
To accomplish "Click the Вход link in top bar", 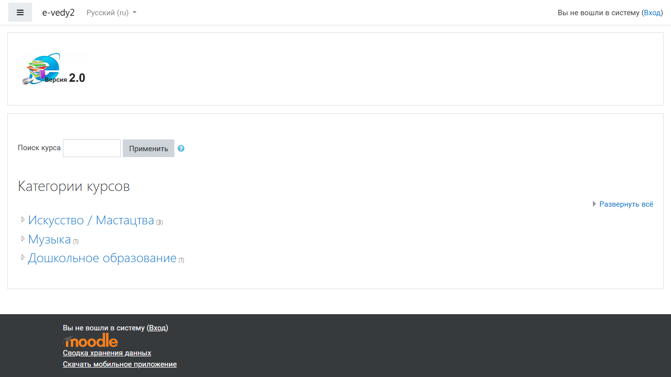I will pos(652,13).
